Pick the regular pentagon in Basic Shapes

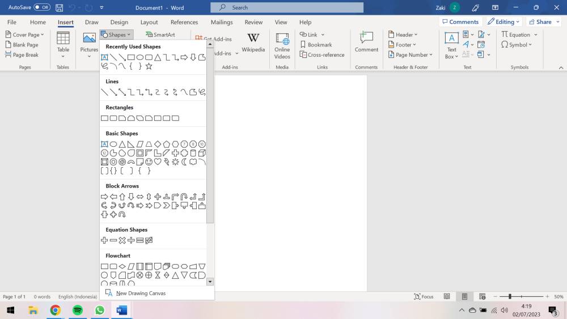point(166,144)
